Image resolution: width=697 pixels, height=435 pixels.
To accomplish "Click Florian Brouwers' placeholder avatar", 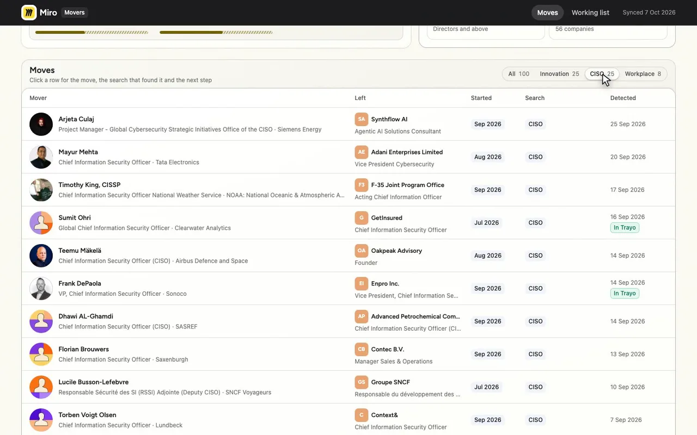I will [x=41, y=355].
